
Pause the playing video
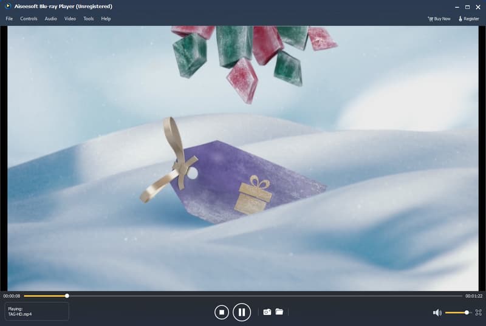242,312
